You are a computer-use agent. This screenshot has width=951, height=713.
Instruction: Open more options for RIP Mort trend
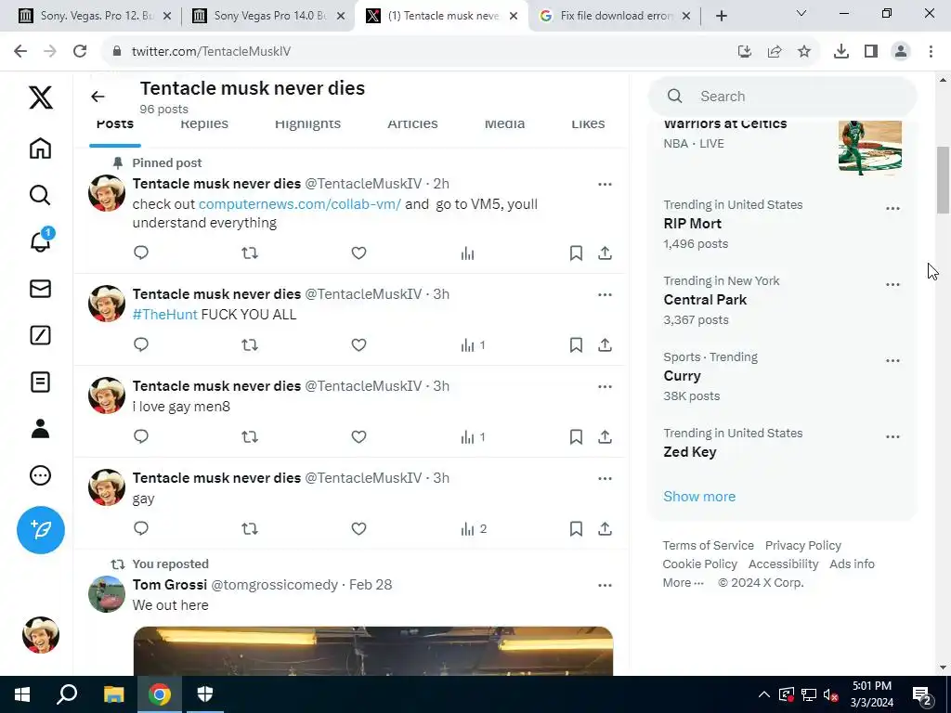click(x=892, y=209)
